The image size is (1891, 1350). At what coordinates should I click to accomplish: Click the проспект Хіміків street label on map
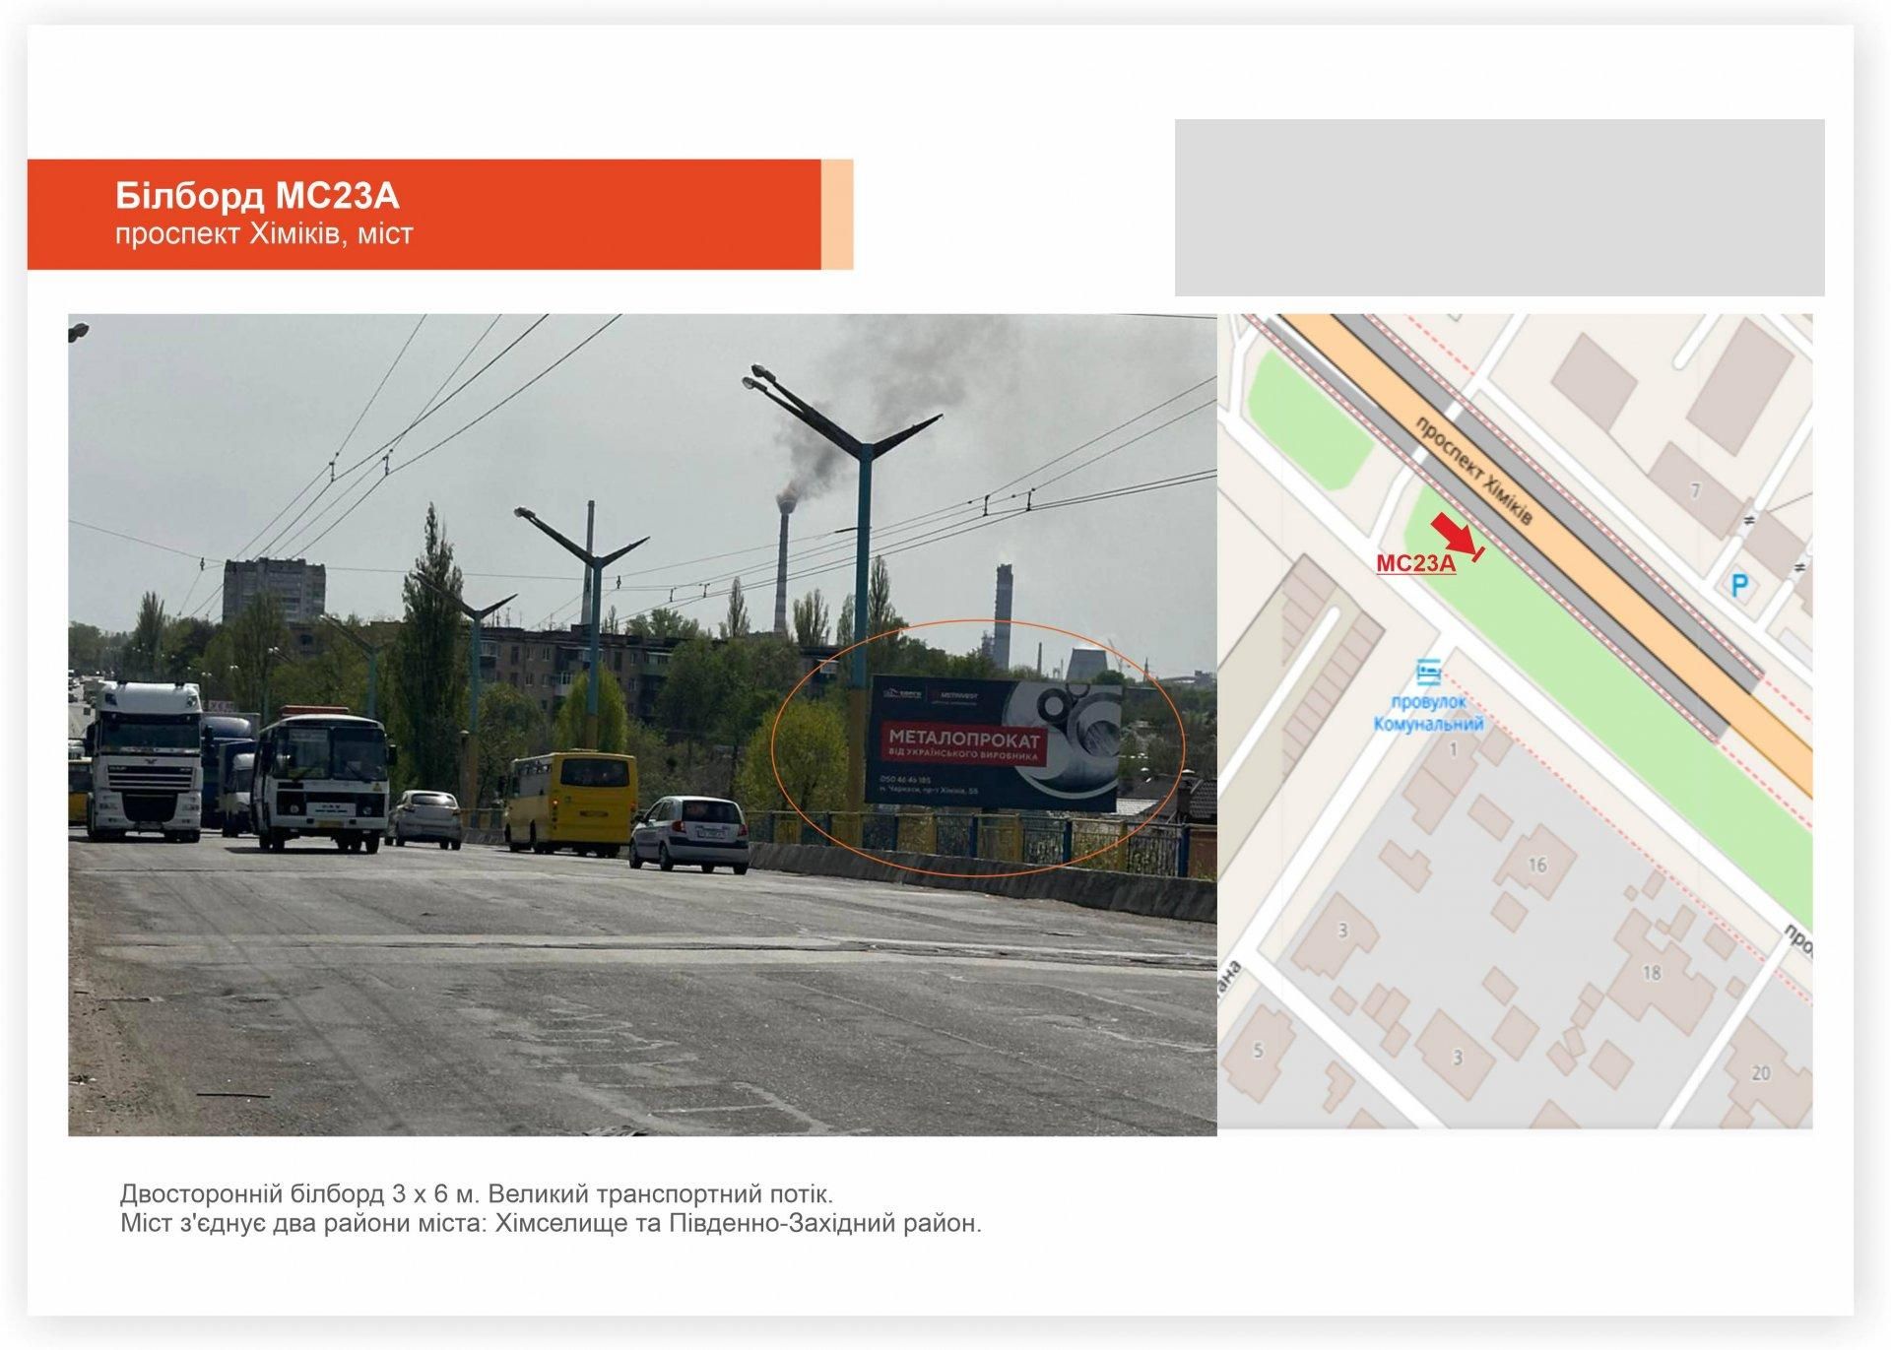click(x=1472, y=471)
